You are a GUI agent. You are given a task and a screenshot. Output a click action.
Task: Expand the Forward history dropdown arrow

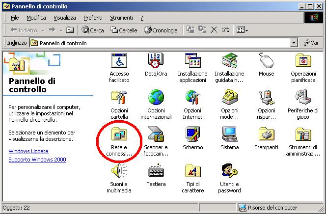click(x=61, y=30)
